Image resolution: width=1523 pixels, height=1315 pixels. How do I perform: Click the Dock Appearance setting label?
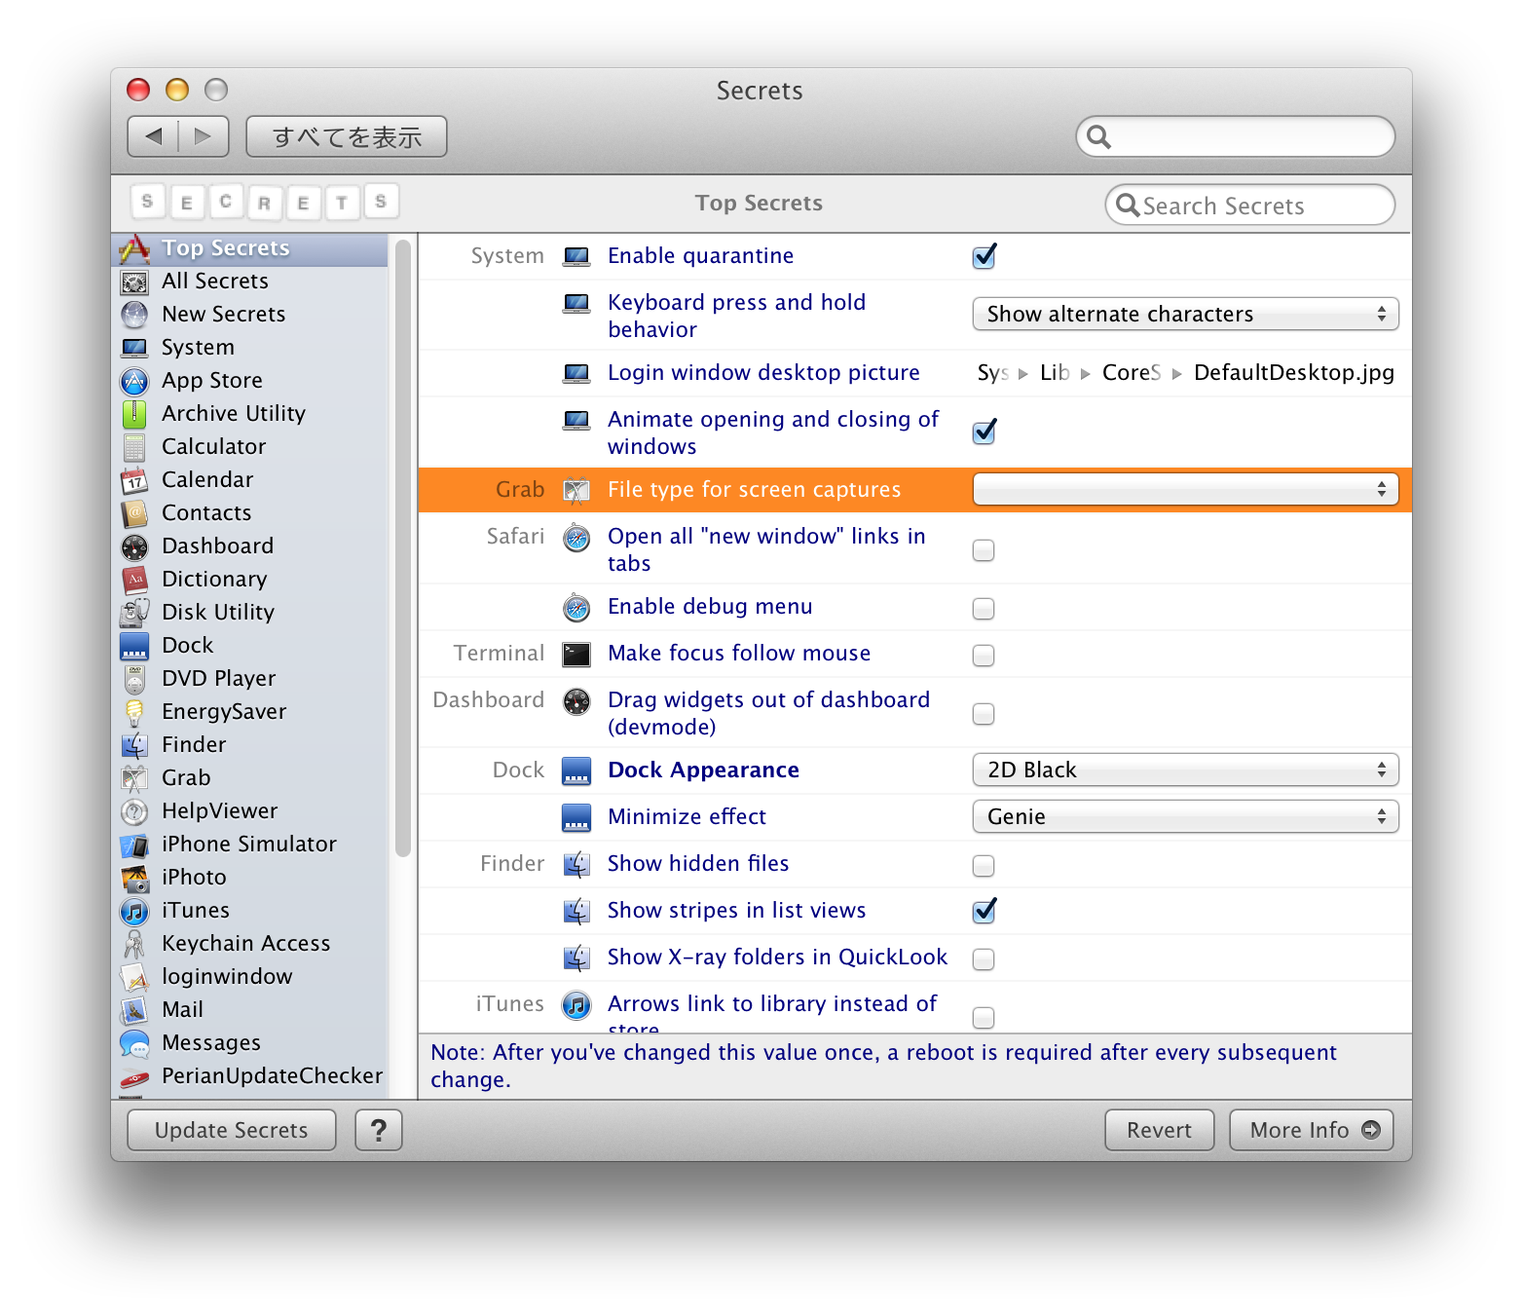coord(703,770)
